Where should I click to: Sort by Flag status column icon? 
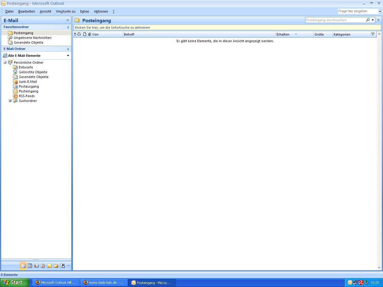click(373, 34)
